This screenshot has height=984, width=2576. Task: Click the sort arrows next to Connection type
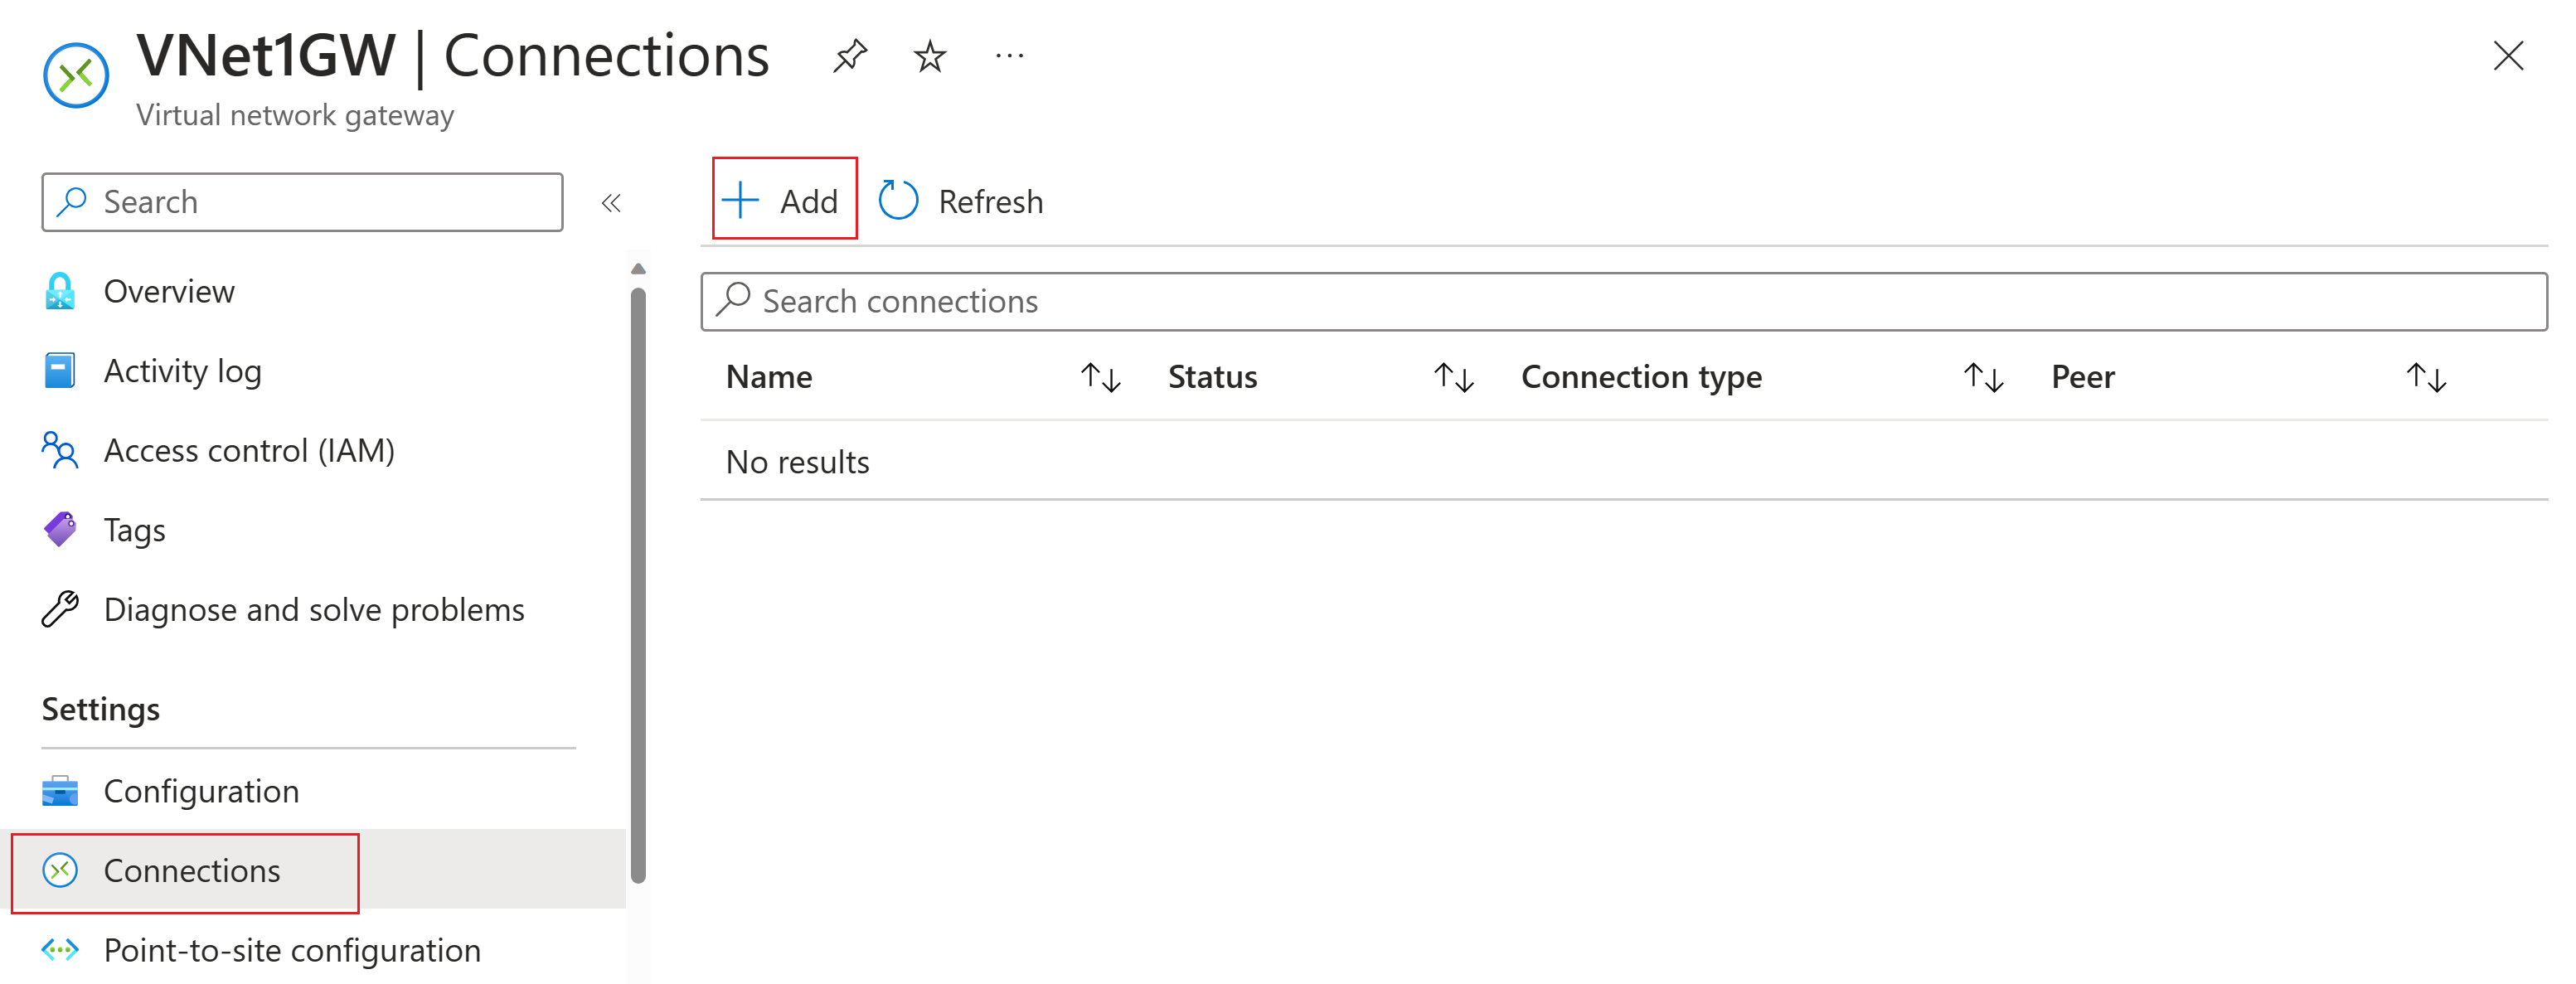[x=1983, y=377]
